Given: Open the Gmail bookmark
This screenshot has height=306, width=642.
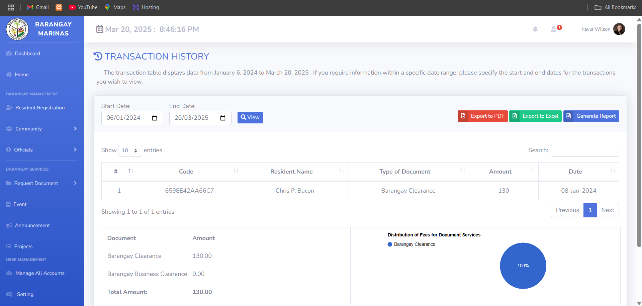Looking at the screenshot, I should coord(38,7).
